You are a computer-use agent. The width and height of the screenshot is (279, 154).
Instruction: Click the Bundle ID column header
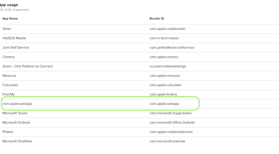[157, 18]
